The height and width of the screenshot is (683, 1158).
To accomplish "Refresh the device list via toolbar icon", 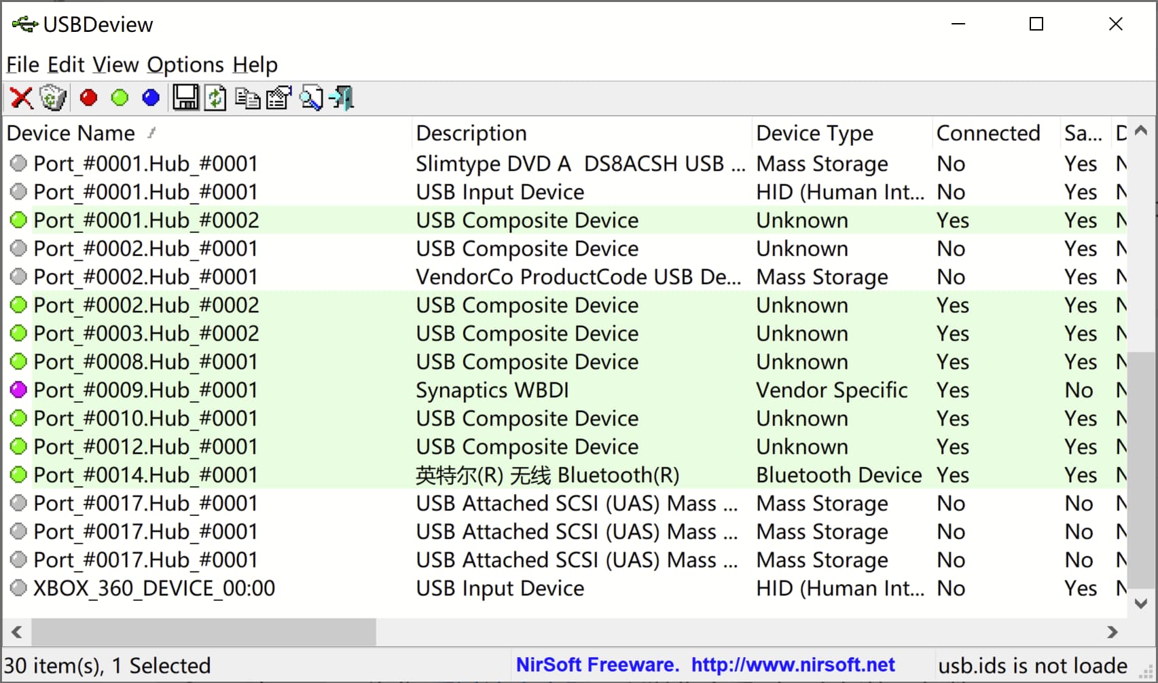I will pos(216,98).
